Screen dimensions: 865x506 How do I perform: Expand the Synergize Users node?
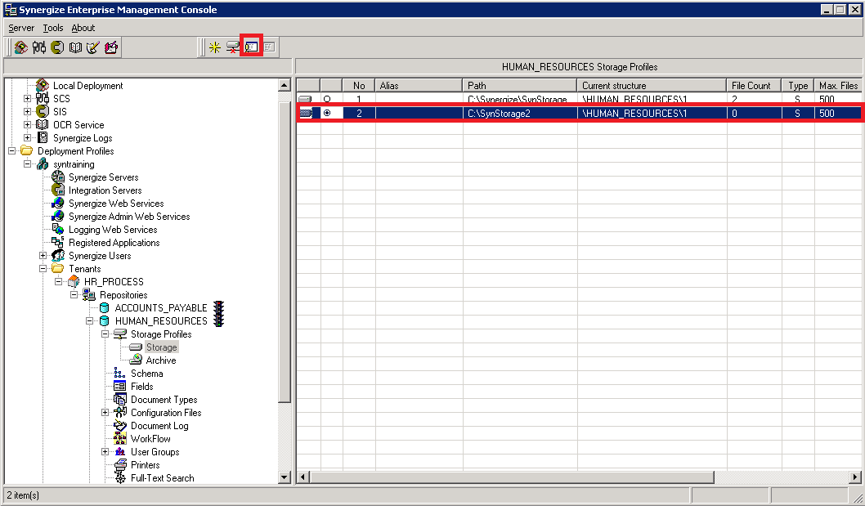[x=43, y=256]
